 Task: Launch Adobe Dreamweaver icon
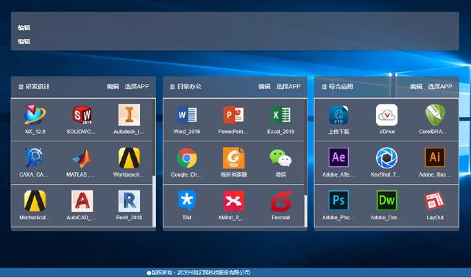386,200
